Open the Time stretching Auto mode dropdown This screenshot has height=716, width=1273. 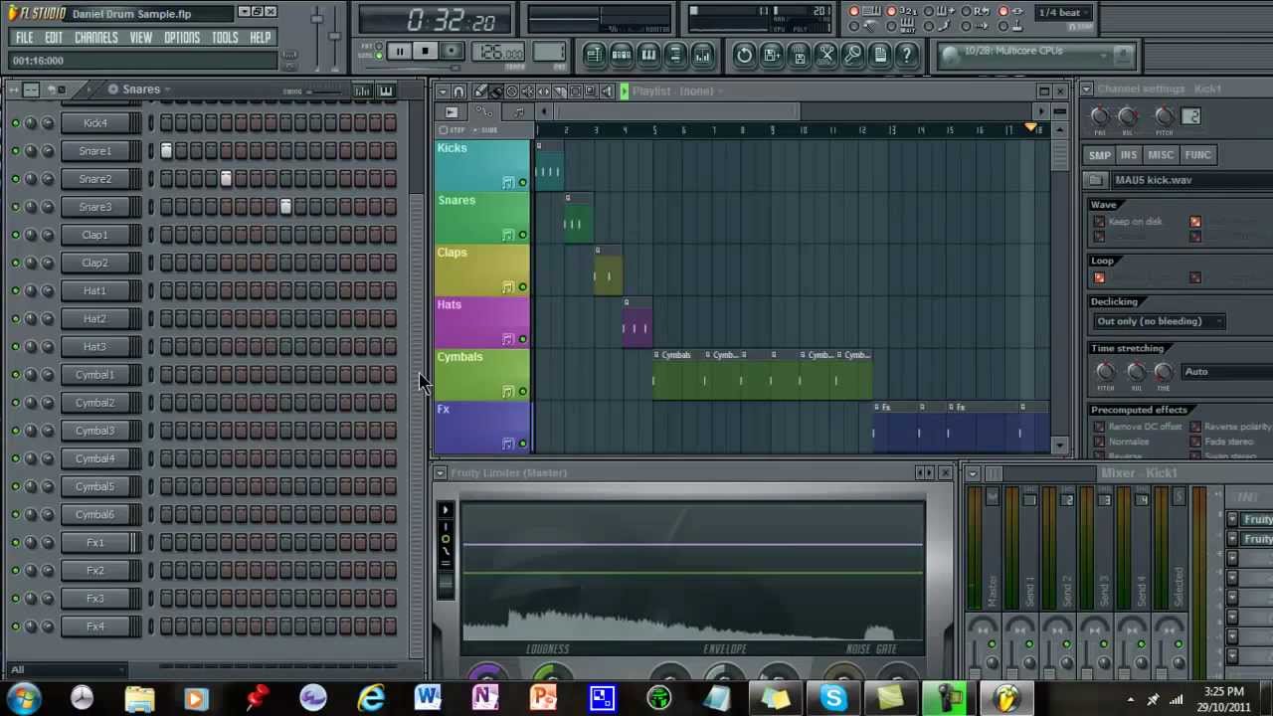[x=1227, y=372]
